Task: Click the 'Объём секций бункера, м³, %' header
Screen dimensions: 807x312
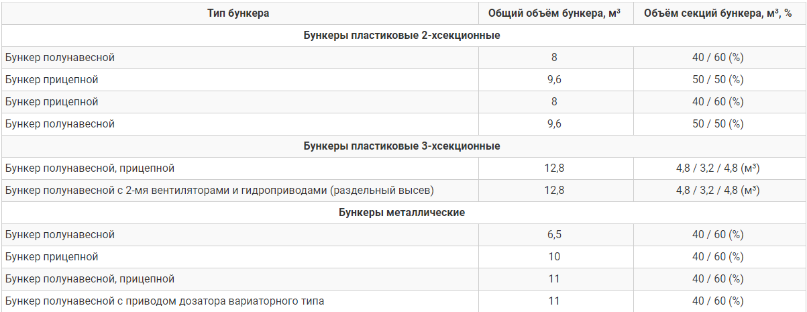Action: [x=718, y=13]
